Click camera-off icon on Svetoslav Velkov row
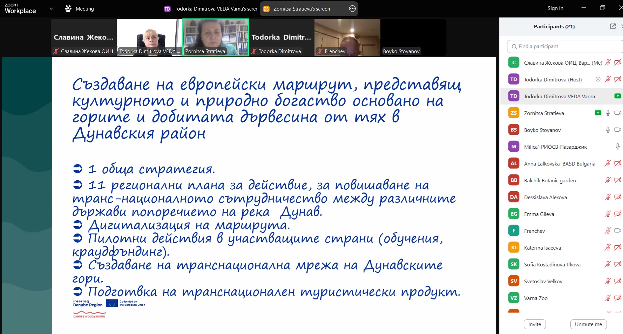This screenshot has width=623, height=334. pyautogui.click(x=618, y=281)
